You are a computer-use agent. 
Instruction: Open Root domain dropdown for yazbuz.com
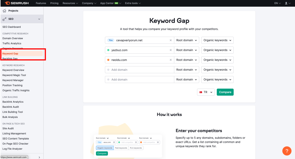[x=186, y=50]
